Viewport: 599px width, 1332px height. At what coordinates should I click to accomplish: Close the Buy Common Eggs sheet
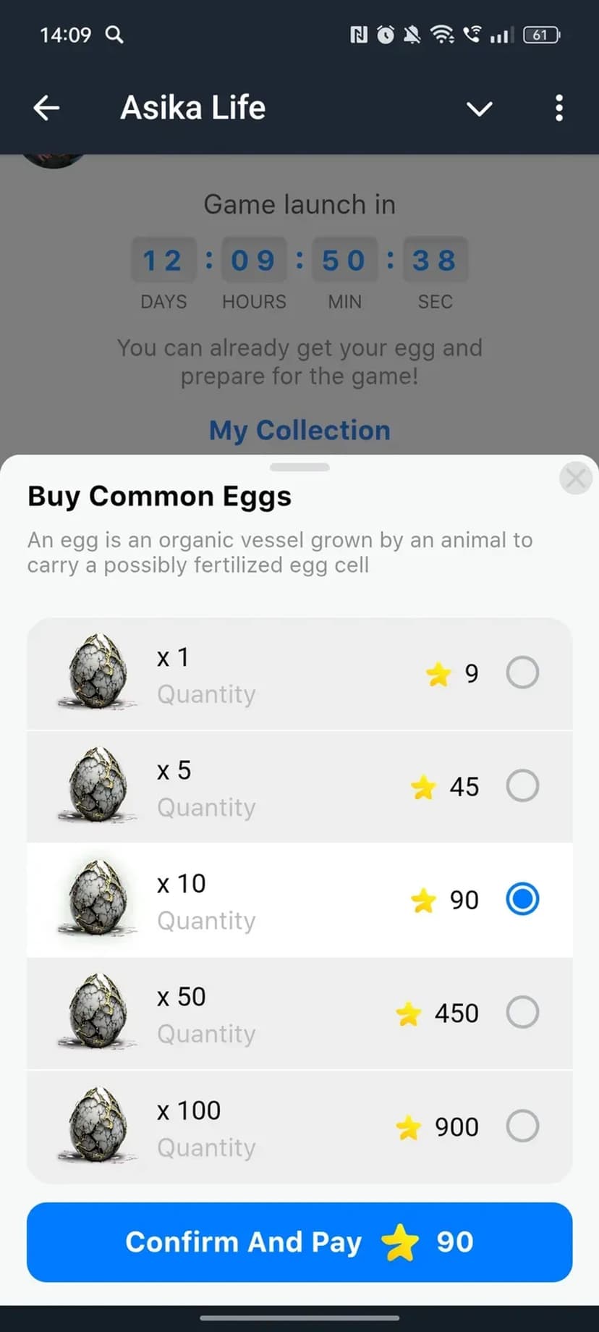click(x=576, y=478)
